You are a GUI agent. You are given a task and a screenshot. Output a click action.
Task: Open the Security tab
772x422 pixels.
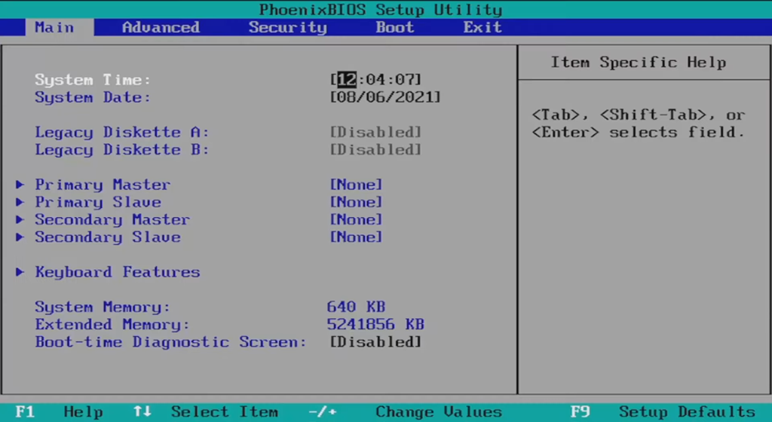point(287,27)
